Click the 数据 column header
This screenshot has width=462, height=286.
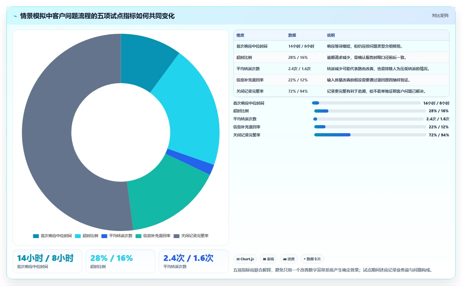(x=292, y=35)
